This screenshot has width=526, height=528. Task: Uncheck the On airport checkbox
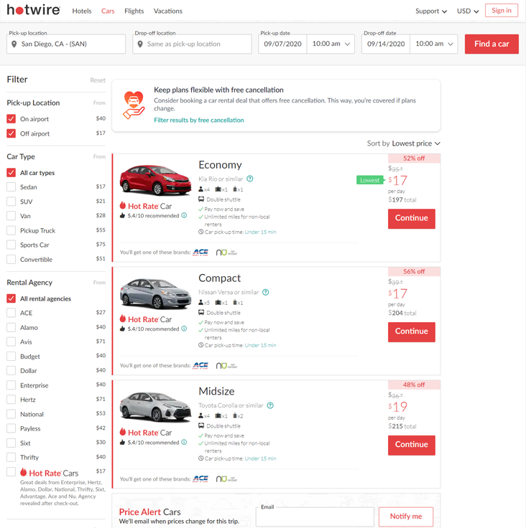click(x=11, y=119)
